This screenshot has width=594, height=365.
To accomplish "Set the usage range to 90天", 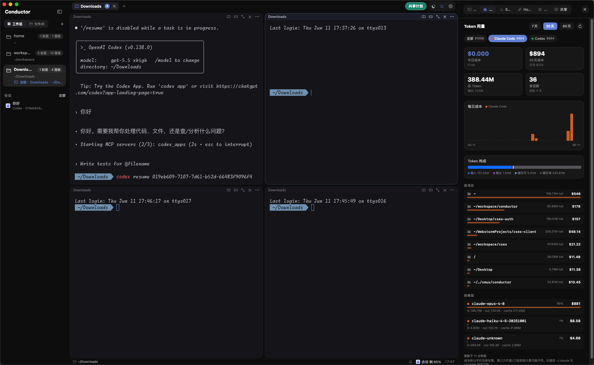I will pos(567,26).
